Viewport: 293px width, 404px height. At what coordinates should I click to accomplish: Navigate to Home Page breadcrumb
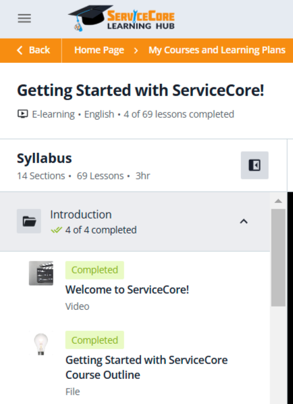[99, 50]
